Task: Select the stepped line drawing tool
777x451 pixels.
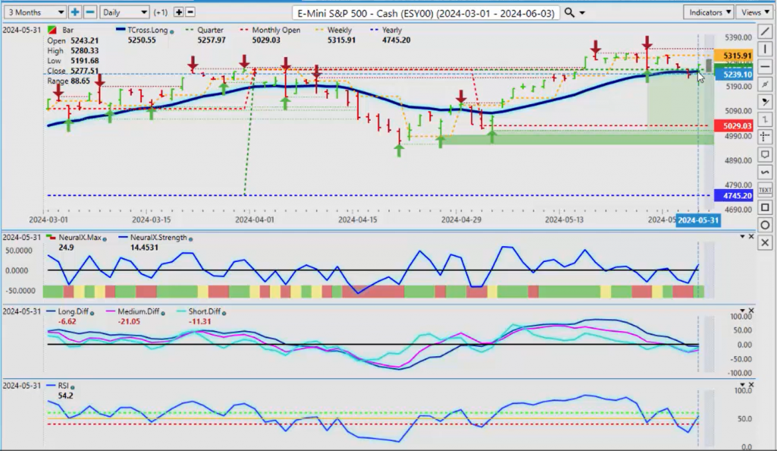Action: [765, 119]
